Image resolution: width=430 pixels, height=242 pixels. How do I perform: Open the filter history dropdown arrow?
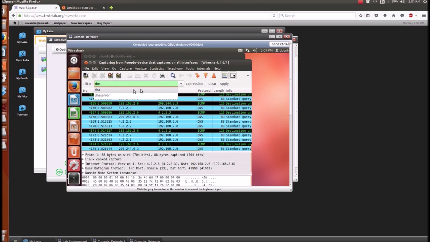[181, 84]
